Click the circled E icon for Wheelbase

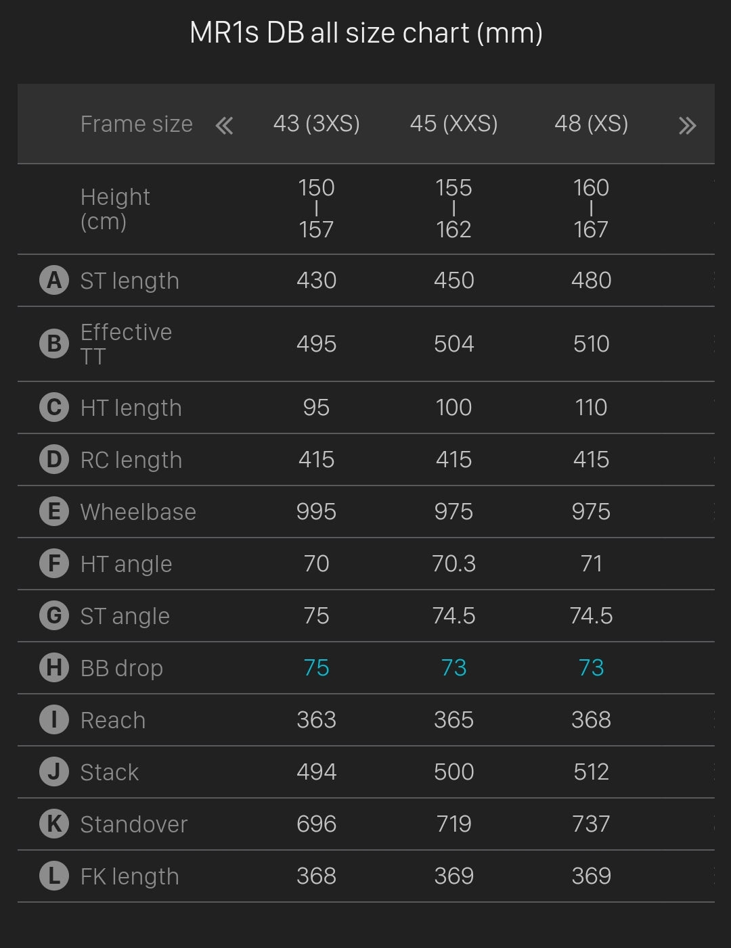pos(54,512)
